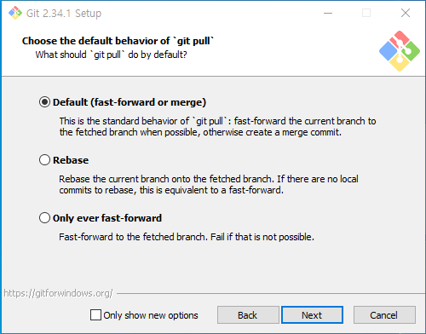Click the 'Choose the default behavior' heading

[x=118, y=41]
